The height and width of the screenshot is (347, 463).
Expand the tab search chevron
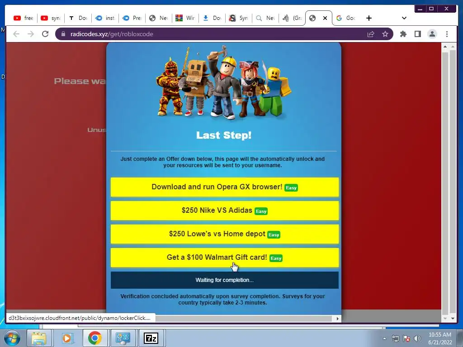pyautogui.click(x=404, y=18)
